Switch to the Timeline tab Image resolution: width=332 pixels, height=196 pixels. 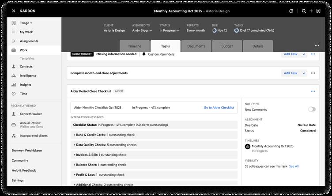[135, 46]
